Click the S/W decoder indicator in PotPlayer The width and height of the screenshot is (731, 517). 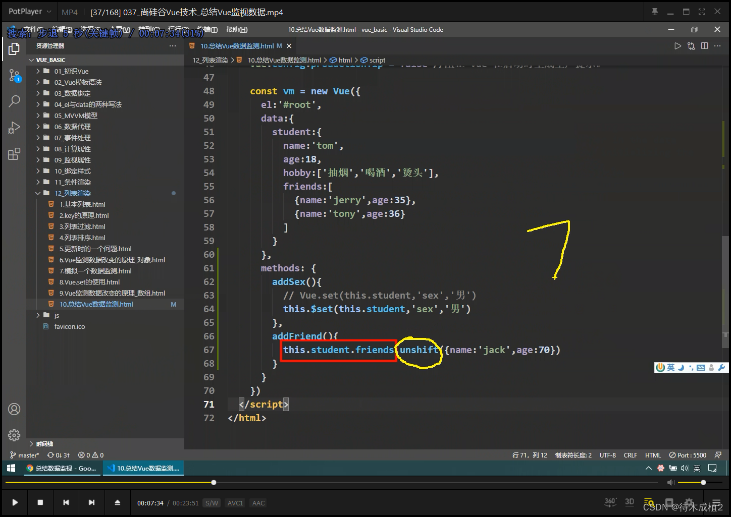[x=212, y=503]
